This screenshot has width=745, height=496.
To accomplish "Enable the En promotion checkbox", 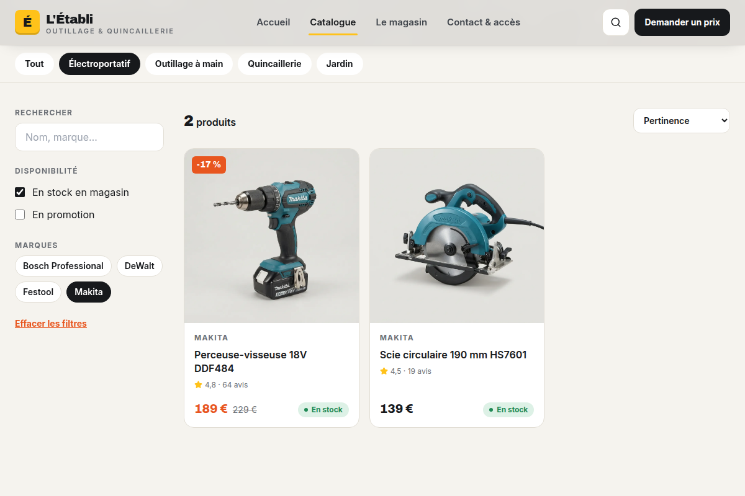I will (x=20, y=215).
